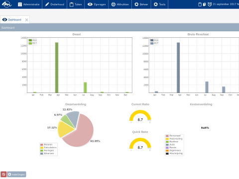The image size is (239, 179).
Task: Click the Omzetverdeling chart title
Action: (76, 104)
